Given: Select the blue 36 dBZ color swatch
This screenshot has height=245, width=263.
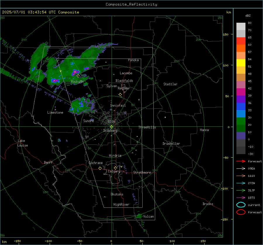Looking at the screenshot, I should point(241,107).
